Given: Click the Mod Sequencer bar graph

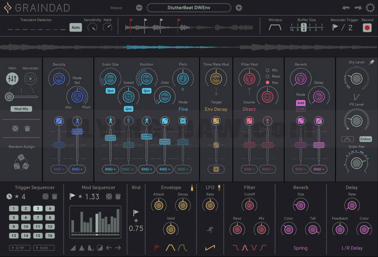Looking at the screenshot, I should pyautogui.click(x=95, y=222).
